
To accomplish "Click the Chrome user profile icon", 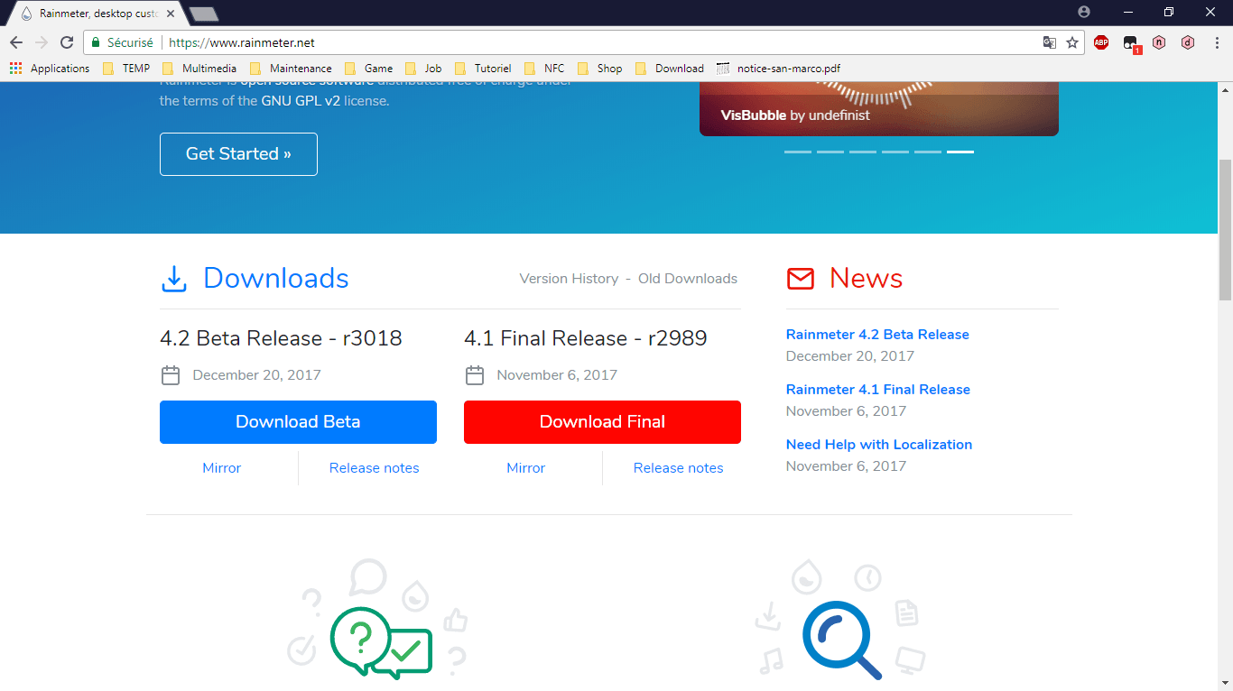I will 1084,12.
